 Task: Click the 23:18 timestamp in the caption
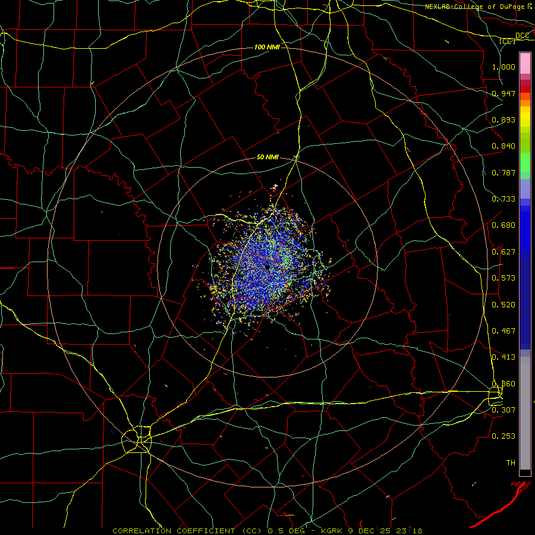click(409, 531)
